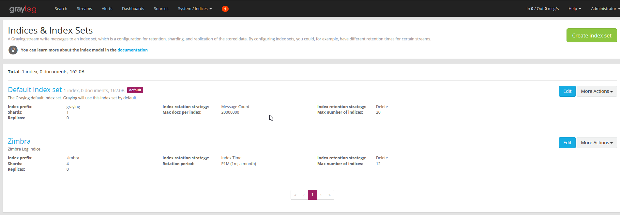Click the 'Message Count' rotation strategy value
Screen dimensions: 620x215
tap(235, 107)
